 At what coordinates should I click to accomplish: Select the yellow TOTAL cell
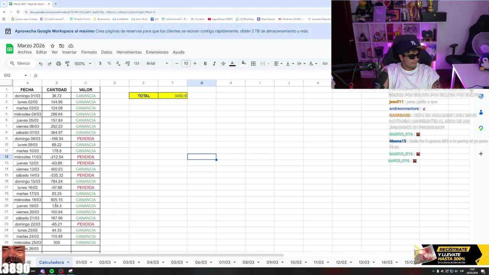pos(144,96)
